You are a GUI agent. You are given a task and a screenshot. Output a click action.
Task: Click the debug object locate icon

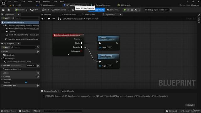tap(171, 10)
